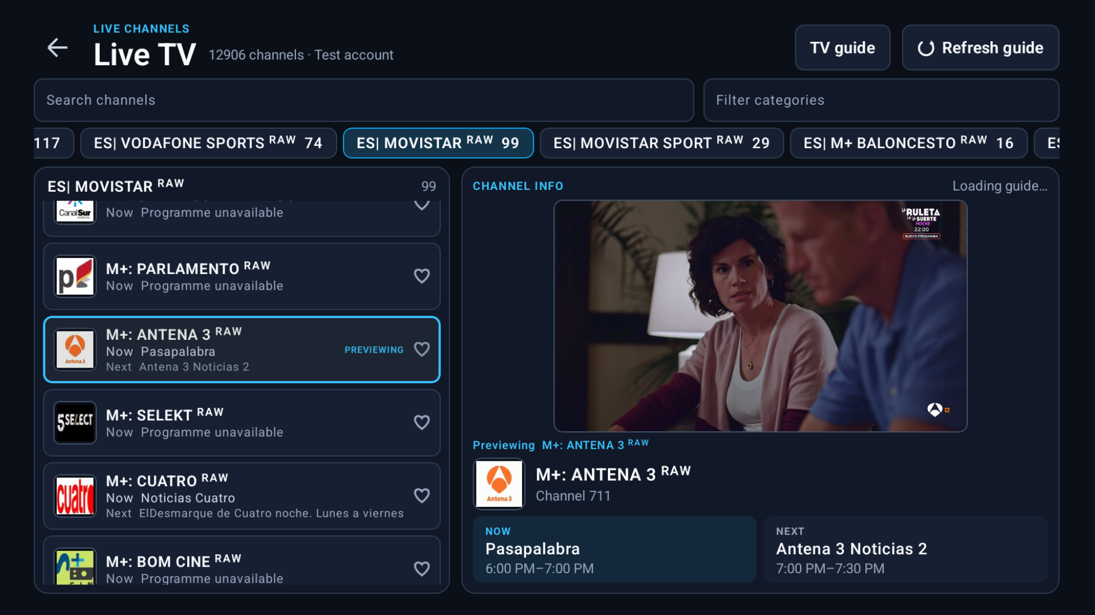Click 'Next Antena 3 Noticias 2' in list
The height and width of the screenshot is (615, 1095).
[x=177, y=367]
